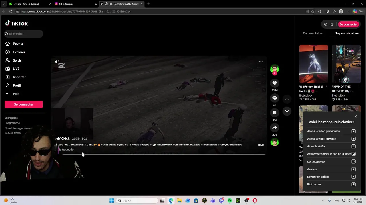The width and height of the screenshot is (366, 205).
Task: Click the Rechercher search field
Action: click(24, 34)
